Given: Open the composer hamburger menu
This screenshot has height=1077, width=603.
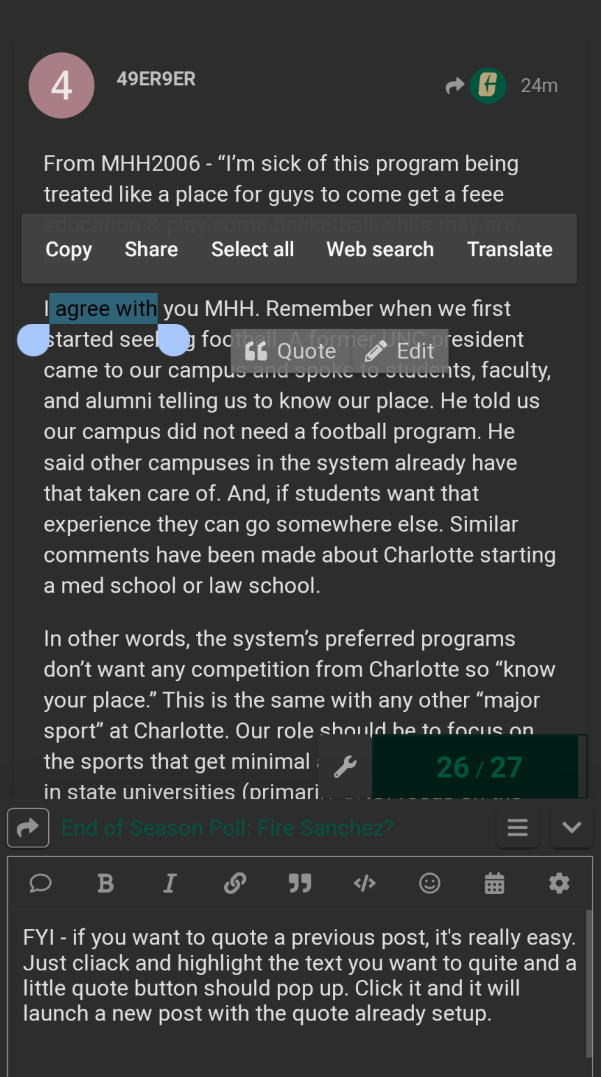Looking at the screenshot, I should pos(517,828).
